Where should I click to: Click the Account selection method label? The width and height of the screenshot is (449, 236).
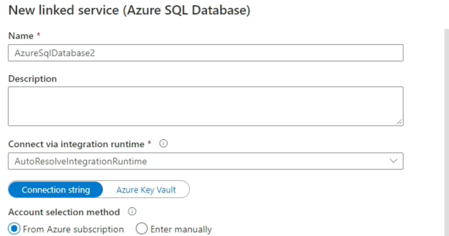pyautogui.click(x=64, y=212)
